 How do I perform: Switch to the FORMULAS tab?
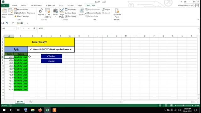pos(50,6)
